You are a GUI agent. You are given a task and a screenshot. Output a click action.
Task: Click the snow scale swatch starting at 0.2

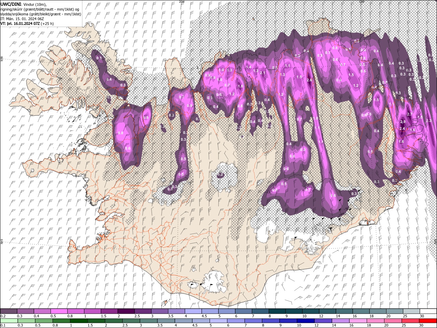coord(9,311)
